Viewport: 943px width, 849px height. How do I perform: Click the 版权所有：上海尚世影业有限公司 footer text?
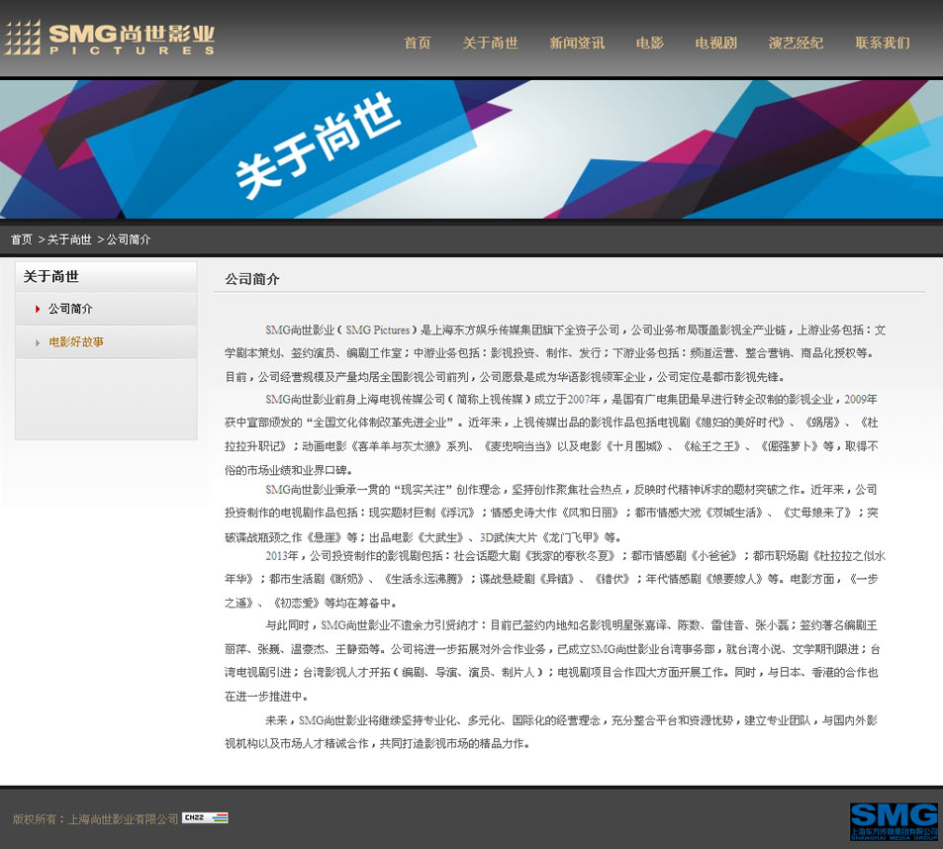[x=95, y=818]
